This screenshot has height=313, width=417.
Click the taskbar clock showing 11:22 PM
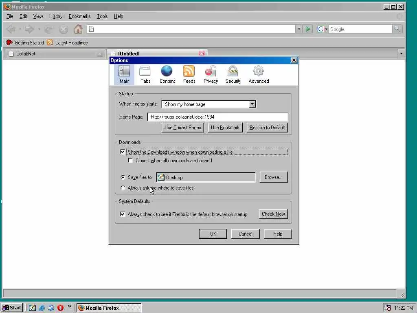coord(404,308)
